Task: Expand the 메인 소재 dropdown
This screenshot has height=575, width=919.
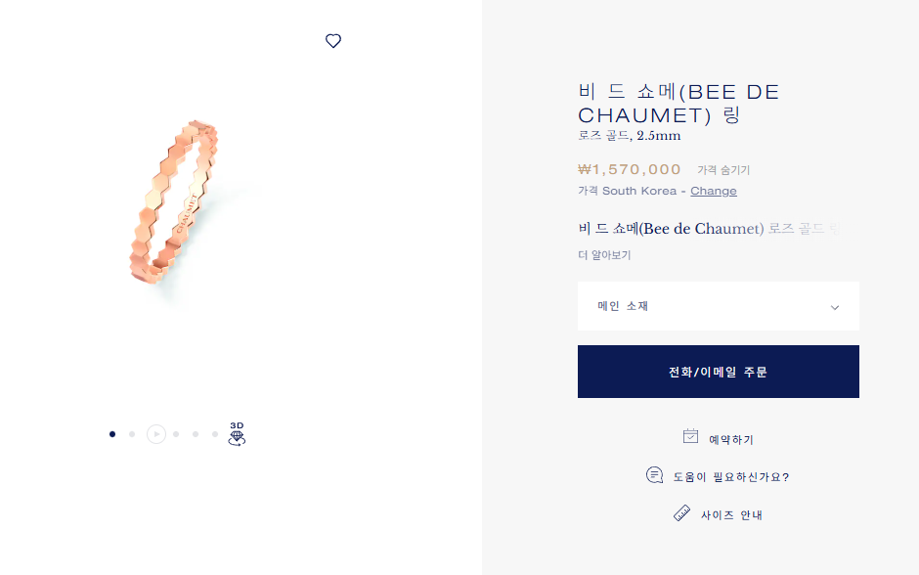Action: [718, 306]
